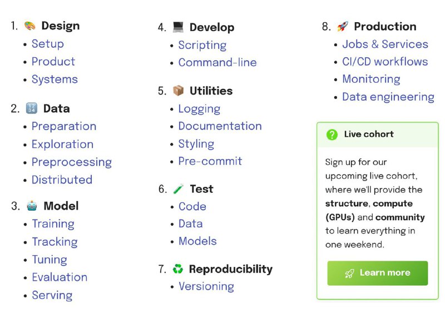Open the Models link under Test
This screenshot has width=445, height=318.
click(x=197, y=241)
